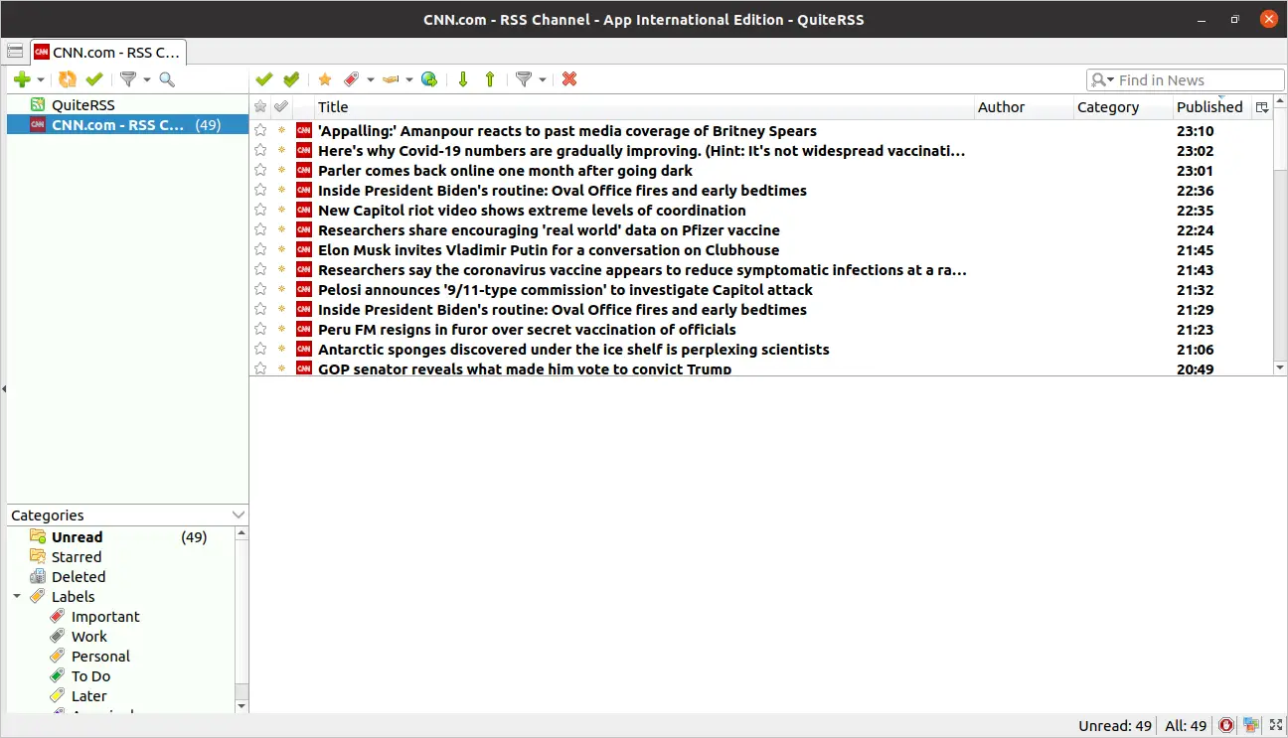Screen dimensions: 1288x738
Task: Click the magnifier dropdown in Find in News
Action: point(1102,80)
